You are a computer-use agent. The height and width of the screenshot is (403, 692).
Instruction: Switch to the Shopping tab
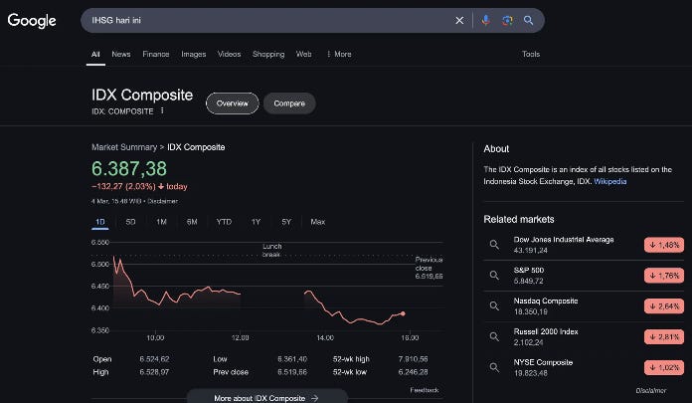point(268,54)
